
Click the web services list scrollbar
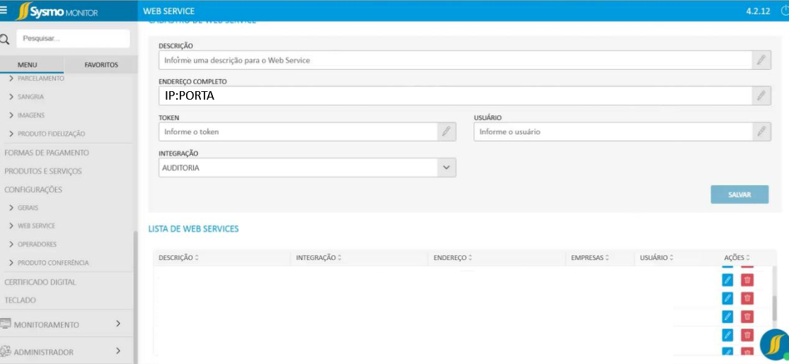pyautogui.click(x=775, y=307)
